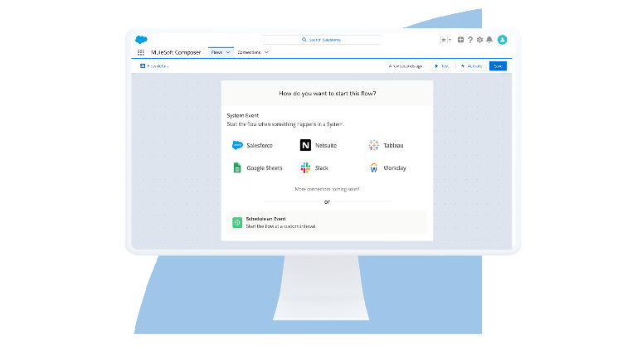Open the setup gear menu
The width and height of the screenshot is (637, 358).
pyautogui.click(x=479, y=40)
